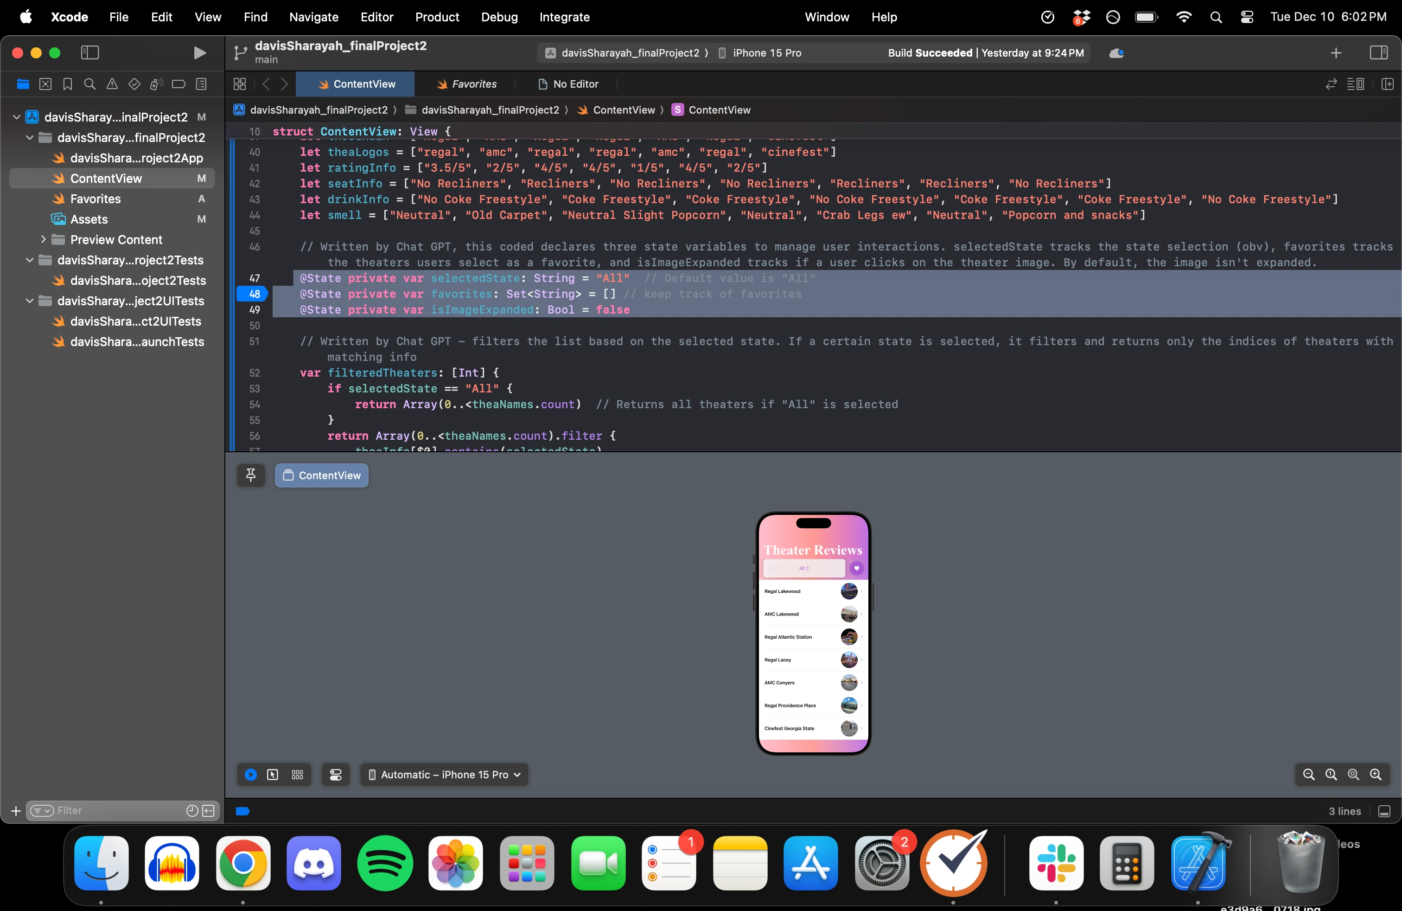This screenshot has width=1402, height=911.
Task: Toggle the inspectors panel on right
Action: pyautogui.click(x=1378, y=53)
